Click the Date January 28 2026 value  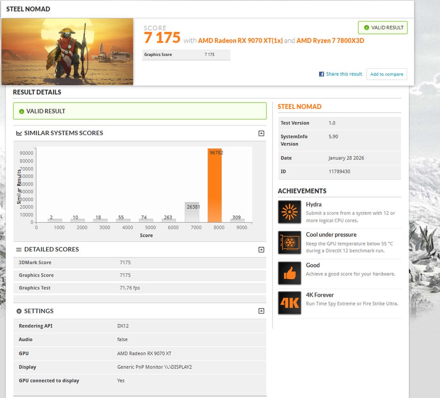[346, 158]
